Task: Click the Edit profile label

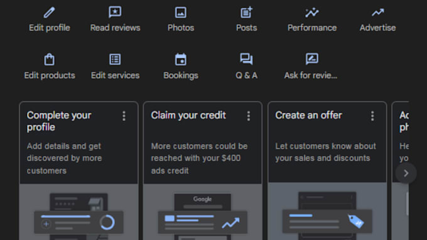Action: [x=49, y=28]
